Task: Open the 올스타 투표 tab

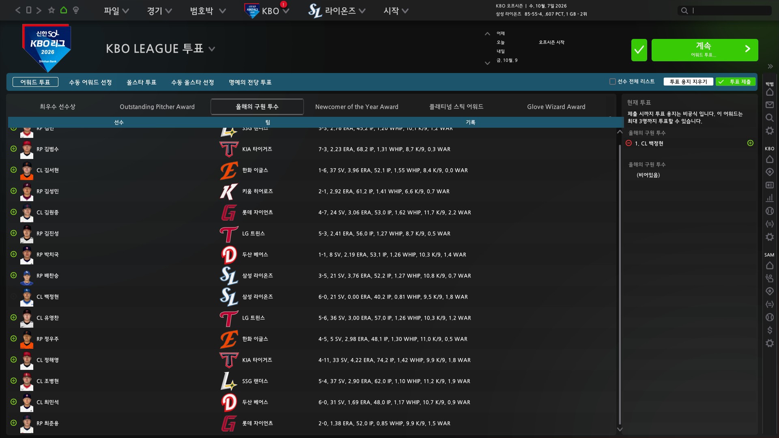Action: pyautogui.click(x=141, y=82)
